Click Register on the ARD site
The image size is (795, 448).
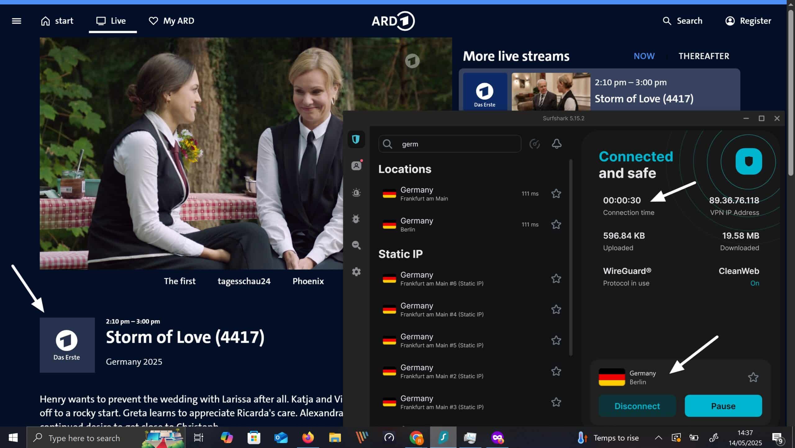(748, 21)
